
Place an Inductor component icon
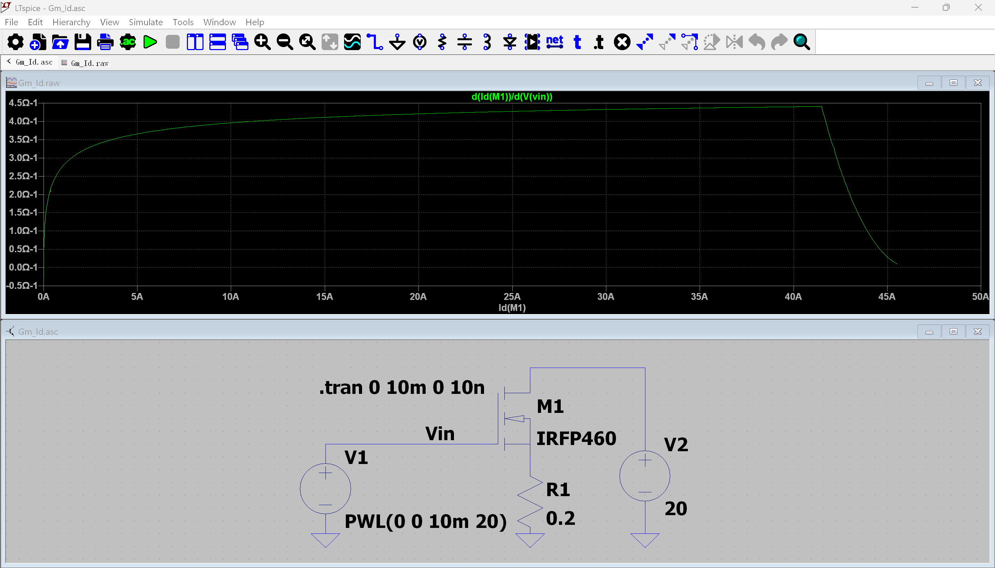(487, 42)
